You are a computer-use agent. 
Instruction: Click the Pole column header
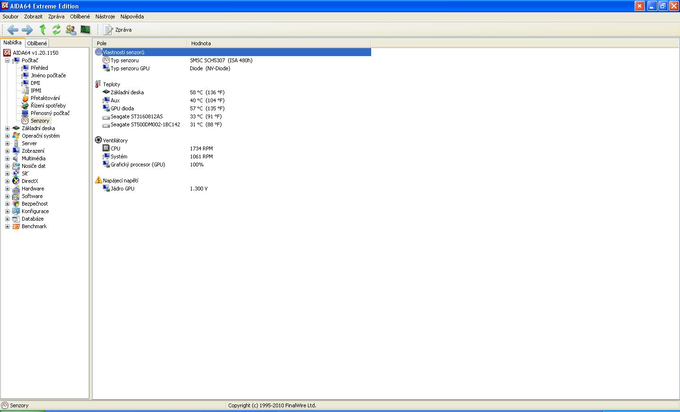point(140,43)
